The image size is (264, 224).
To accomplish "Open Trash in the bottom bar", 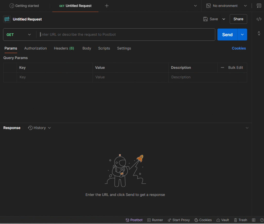I will pos(240,220).
